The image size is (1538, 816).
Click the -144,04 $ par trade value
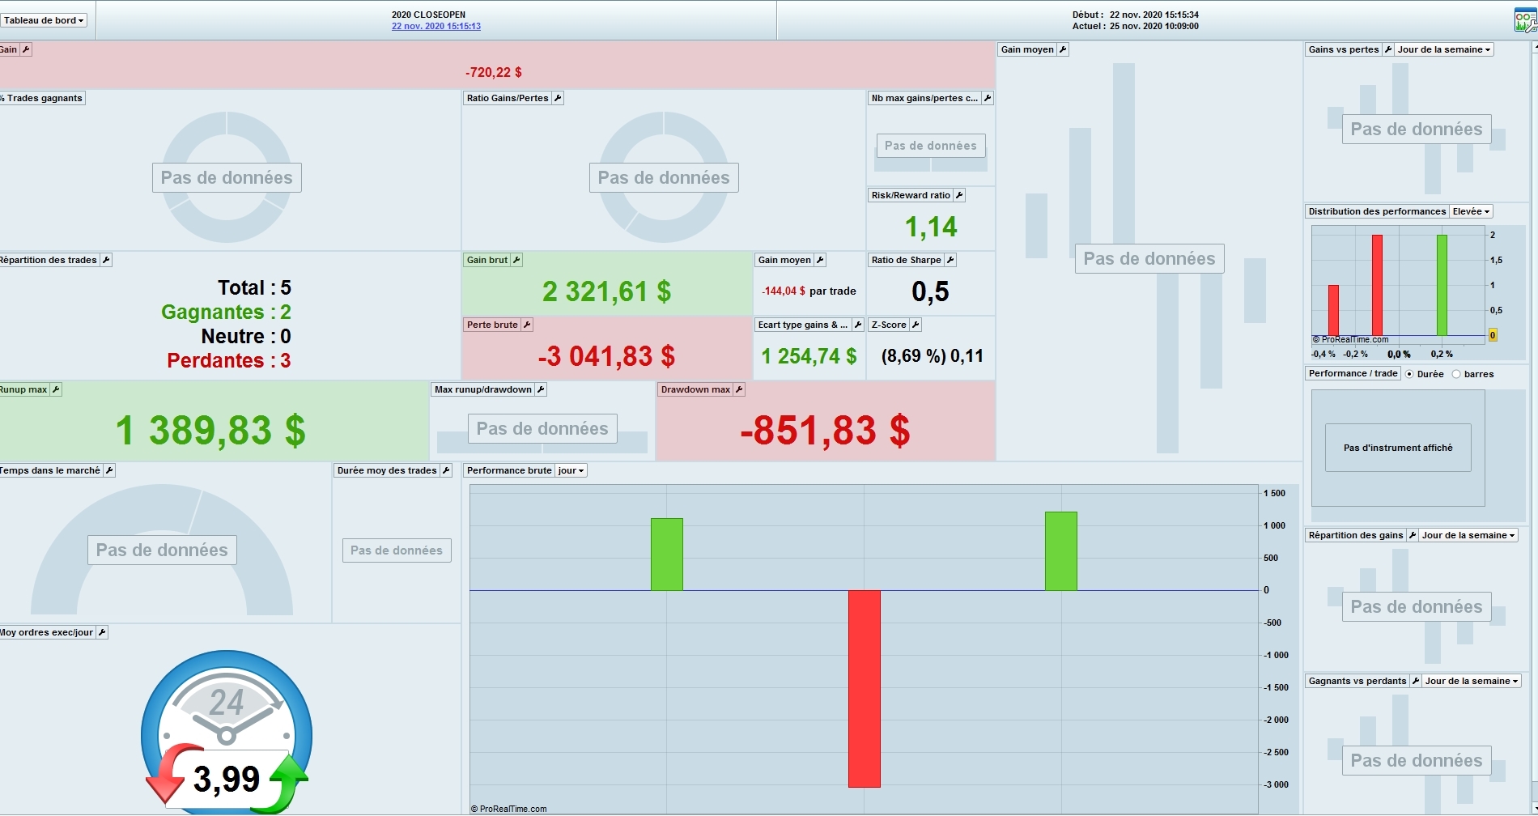(x=809, y=291)
